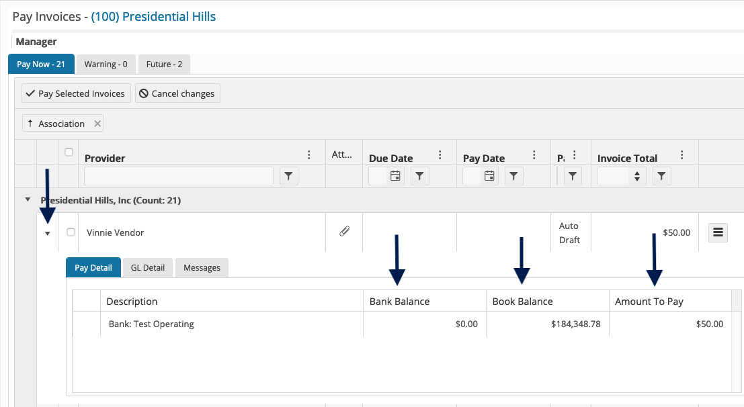This screenshot has height=407, width=744.
Task: Click the Due Date filter funnel icon
Action: pyautogui.click(x=419, y=176)
